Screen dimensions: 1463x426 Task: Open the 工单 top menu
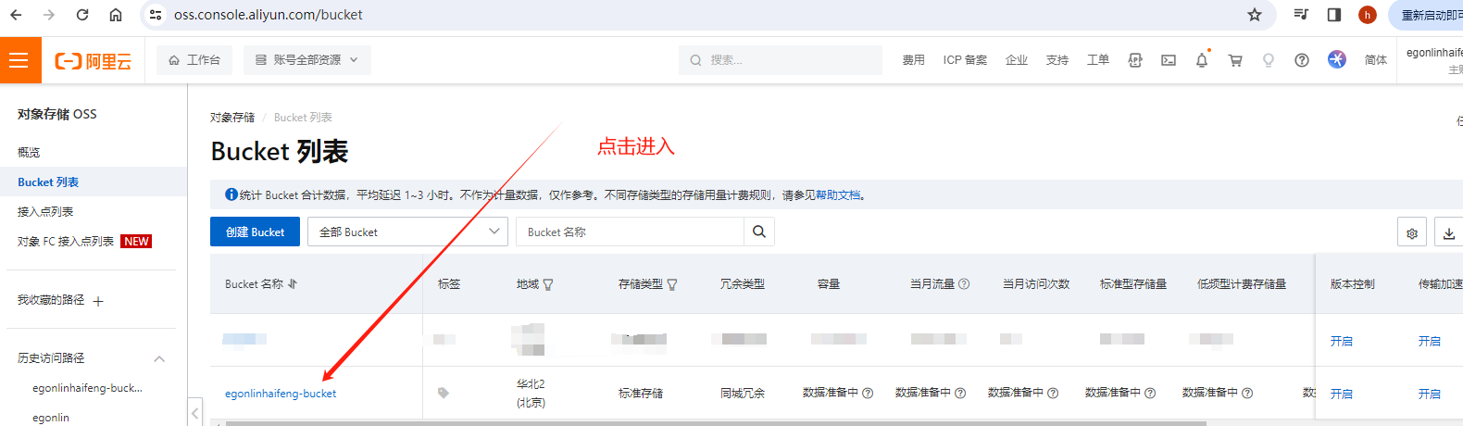point(1098,60)
